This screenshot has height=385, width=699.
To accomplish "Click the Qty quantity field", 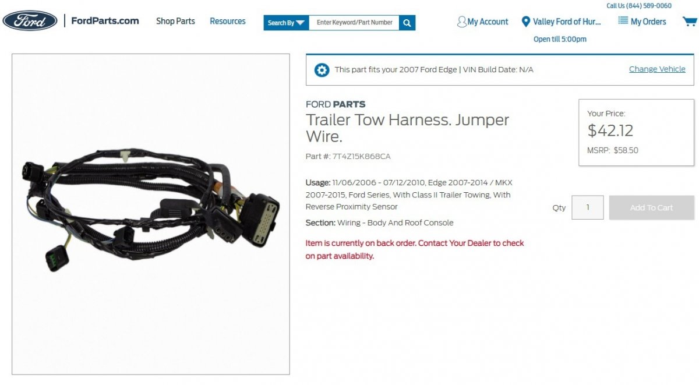I will coord(588,207).
